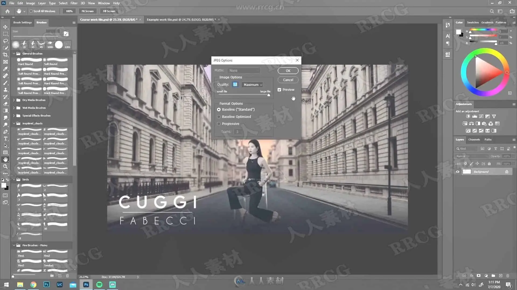The image size is (517, 290).
Task: Open Spotify from the taskbar
Action: pyautogui.click(x=99, y=285)
